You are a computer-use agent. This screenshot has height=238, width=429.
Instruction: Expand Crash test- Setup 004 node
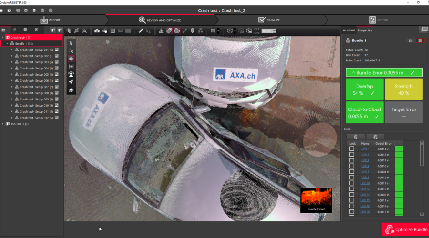(x=12, y=69)
